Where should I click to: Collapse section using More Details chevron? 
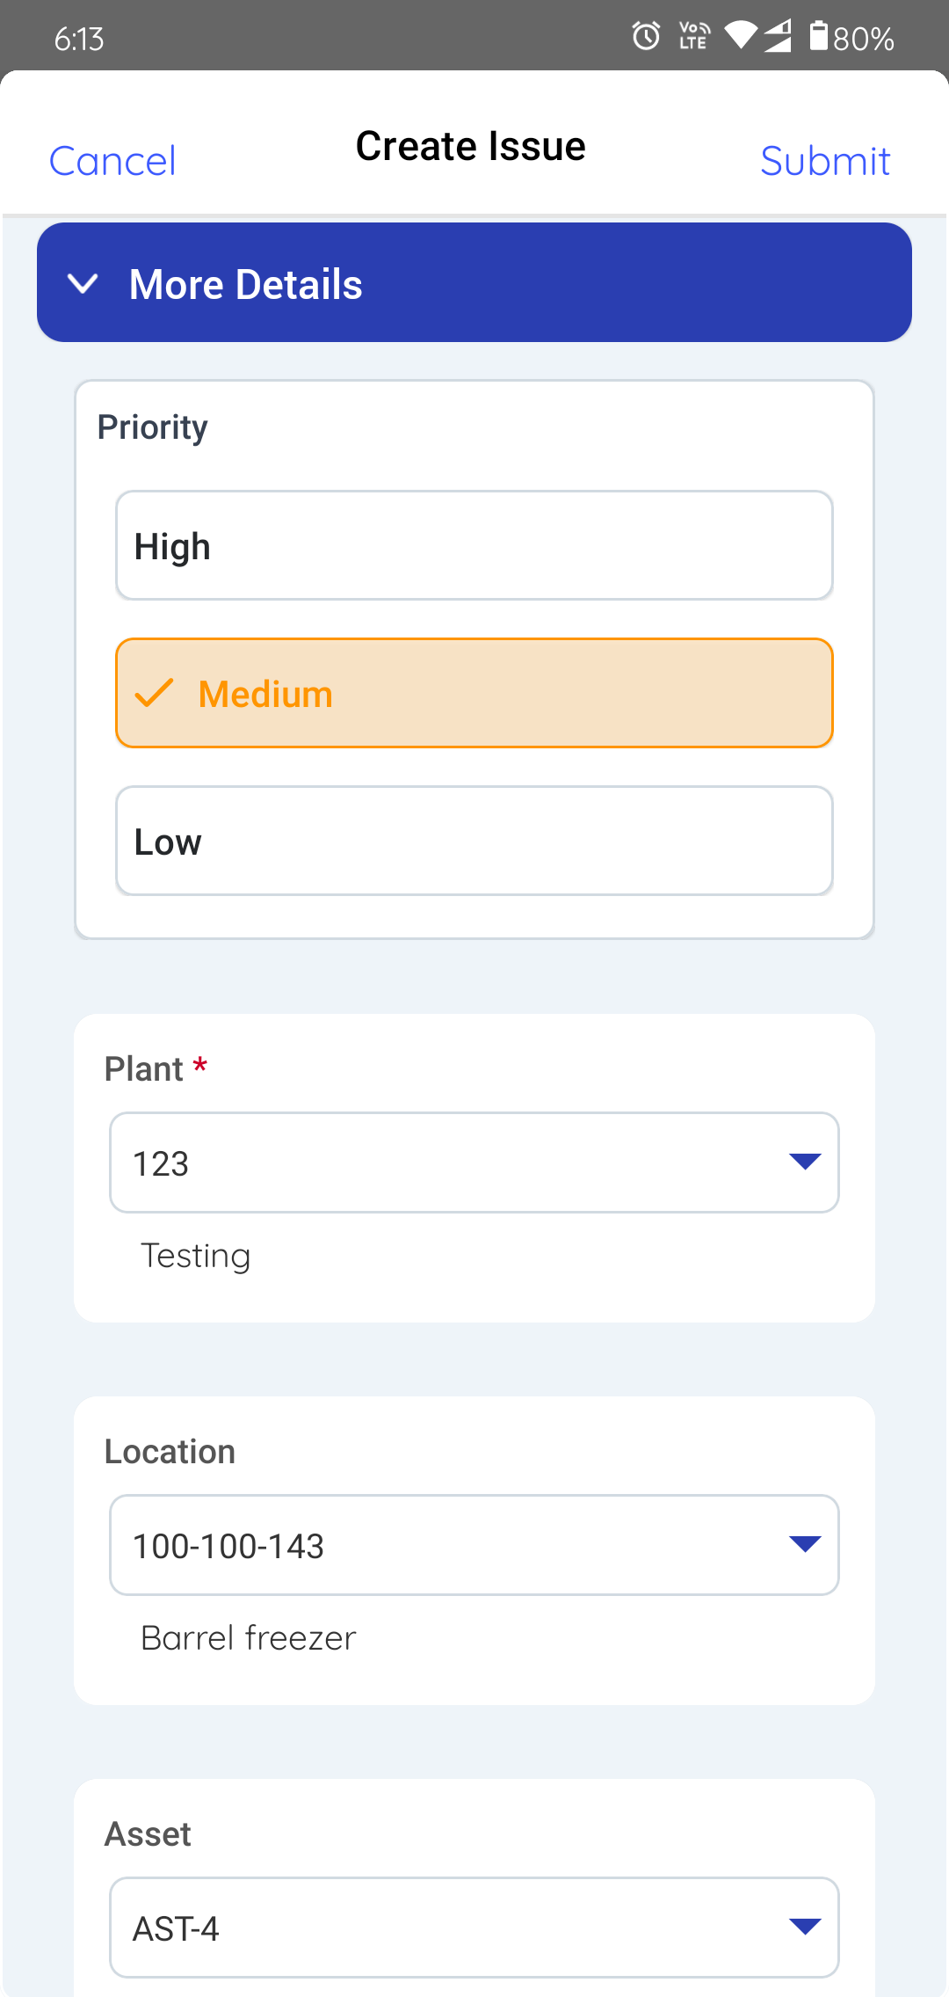[x=83, y=283]
